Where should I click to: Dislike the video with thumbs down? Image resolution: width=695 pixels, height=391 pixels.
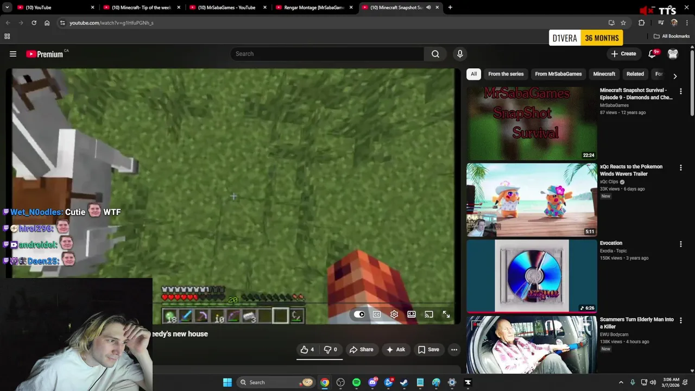(330, 350)
